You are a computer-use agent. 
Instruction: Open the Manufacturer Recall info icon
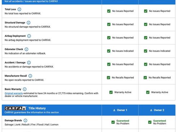click(x=30, y=76)
